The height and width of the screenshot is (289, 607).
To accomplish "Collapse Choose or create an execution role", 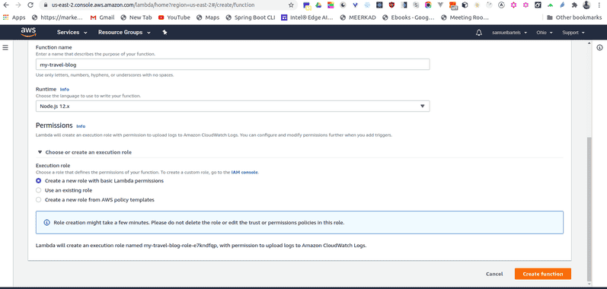I will [x=85, y=152].
